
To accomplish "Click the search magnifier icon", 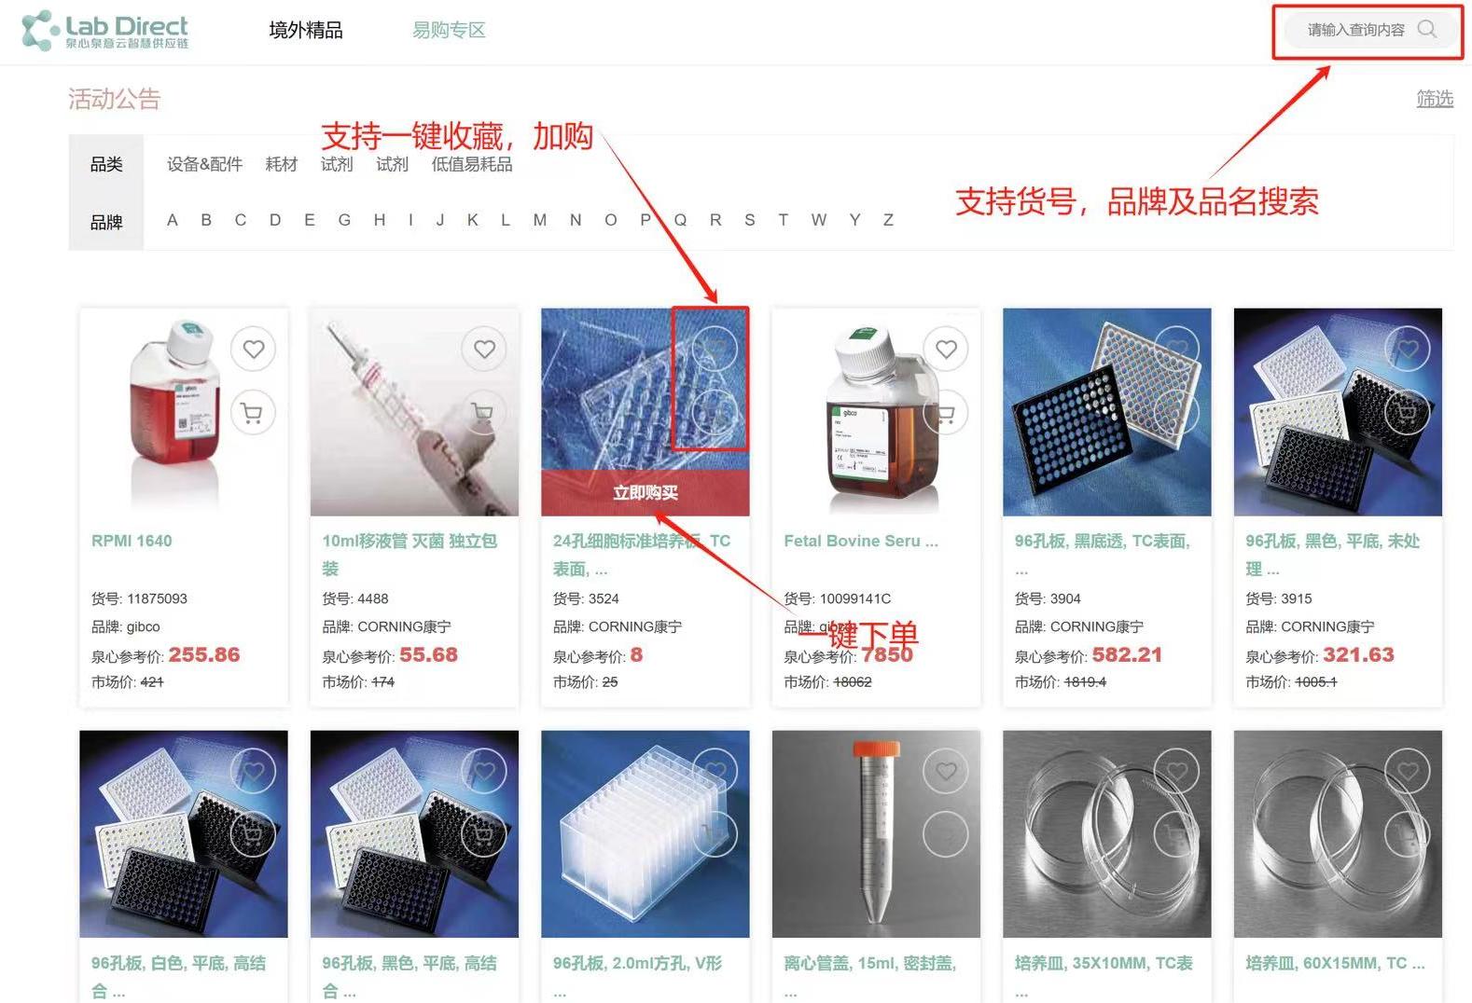I will click(x=1426, y=29).
